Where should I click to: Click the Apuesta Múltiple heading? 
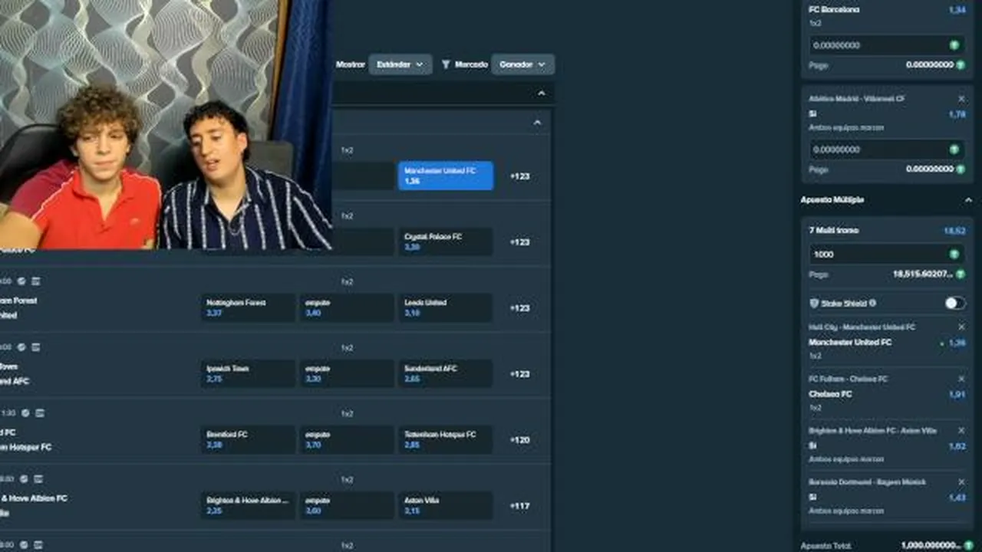click(832, 200)
